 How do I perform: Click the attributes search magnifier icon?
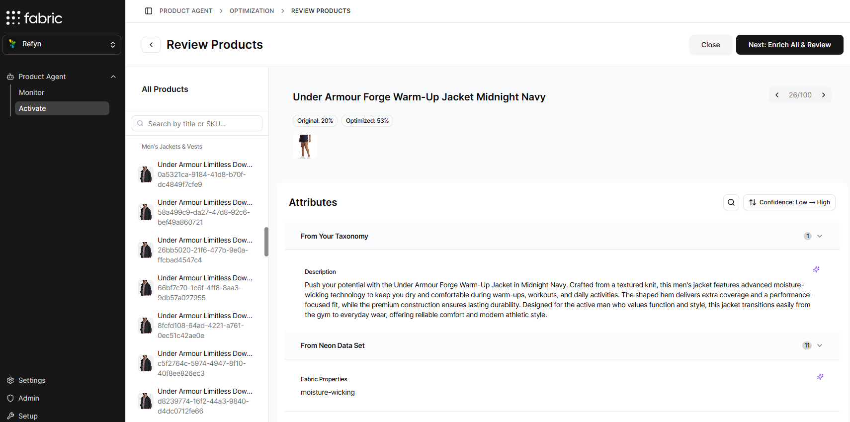(x=731, y=202)
